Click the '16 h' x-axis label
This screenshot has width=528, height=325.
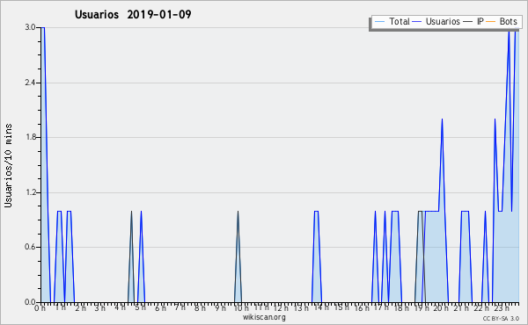click(362, 308)
